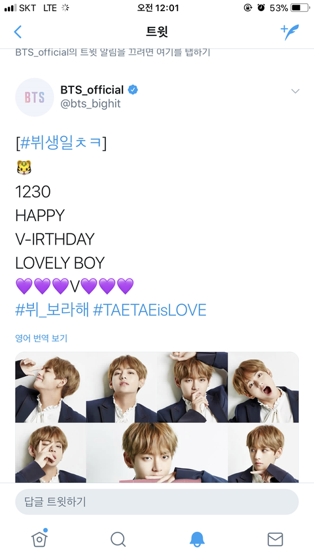This screenshot has height=558, width=314.
Task: Tap 영어 번역 보기 translate link
Action: pyautogui.click(x=41, y=338)
